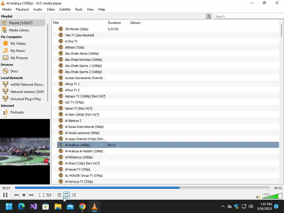Screen dimensions: 284x213
Task: Toggle fullscreen video mode
Action: pyautogui.click(x=42, y=195)
